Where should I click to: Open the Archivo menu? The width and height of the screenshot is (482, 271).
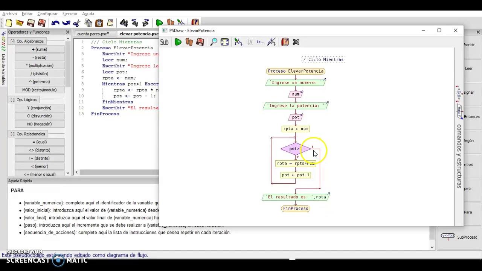click(x=9, y=14)
